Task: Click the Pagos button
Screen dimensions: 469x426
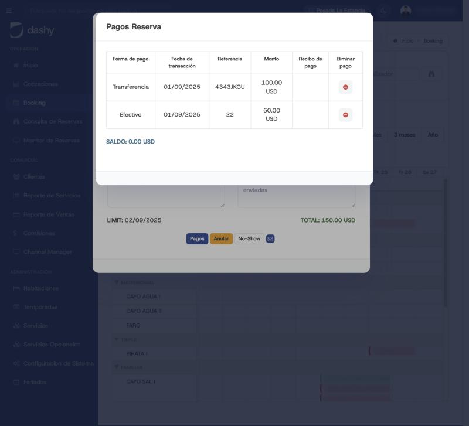Action: coord(197,239)
